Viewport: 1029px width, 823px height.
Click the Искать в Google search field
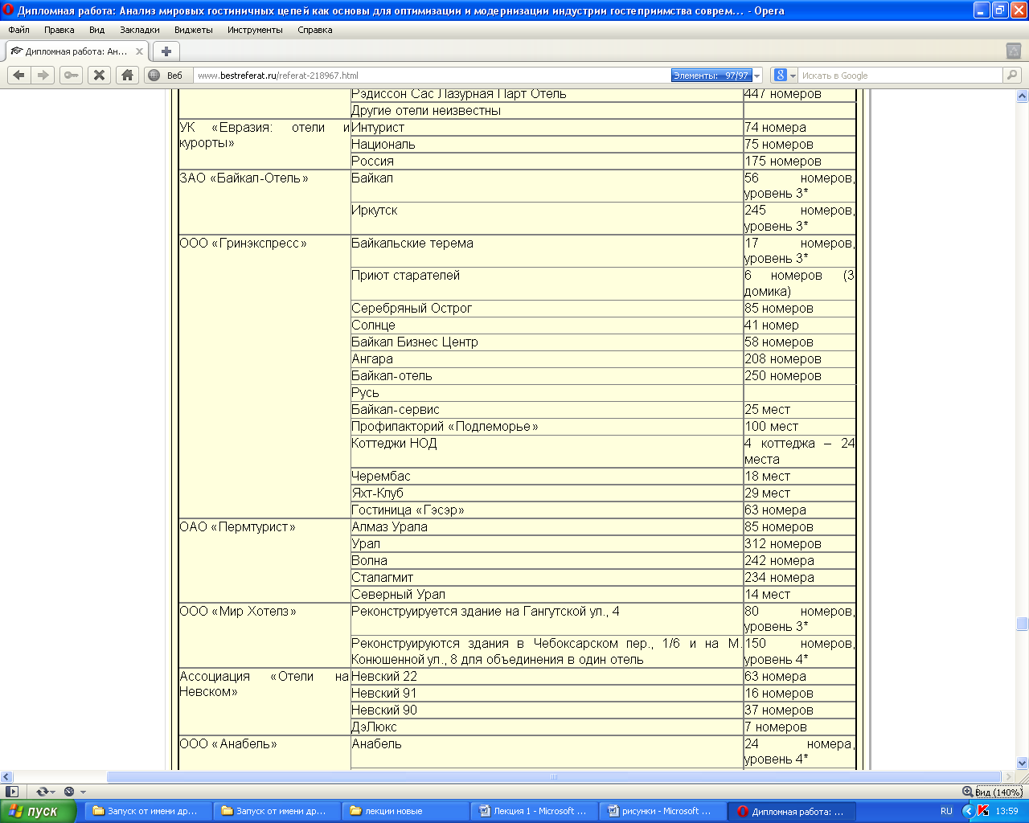point(900,76)
